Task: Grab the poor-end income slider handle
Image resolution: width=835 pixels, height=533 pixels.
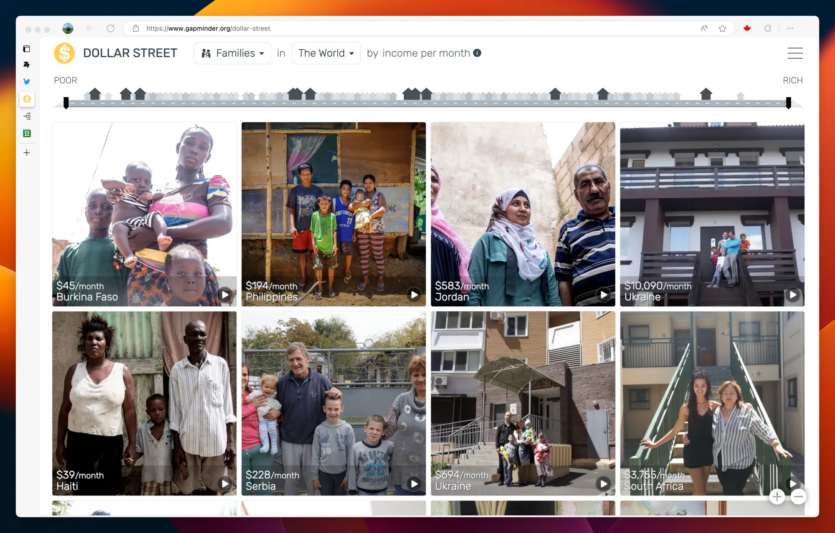Action: tap(66, 103)
